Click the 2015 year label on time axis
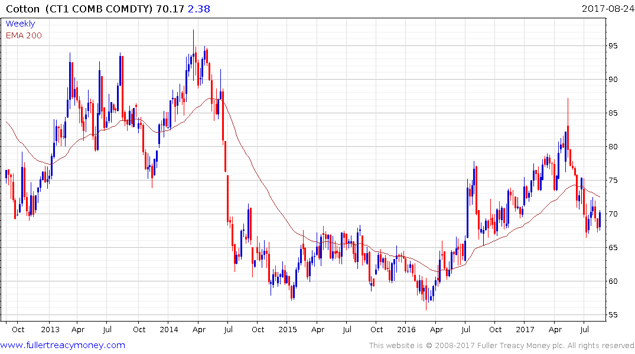The height and width of the screenshot is (354, 635). click(x=288, y=329)
